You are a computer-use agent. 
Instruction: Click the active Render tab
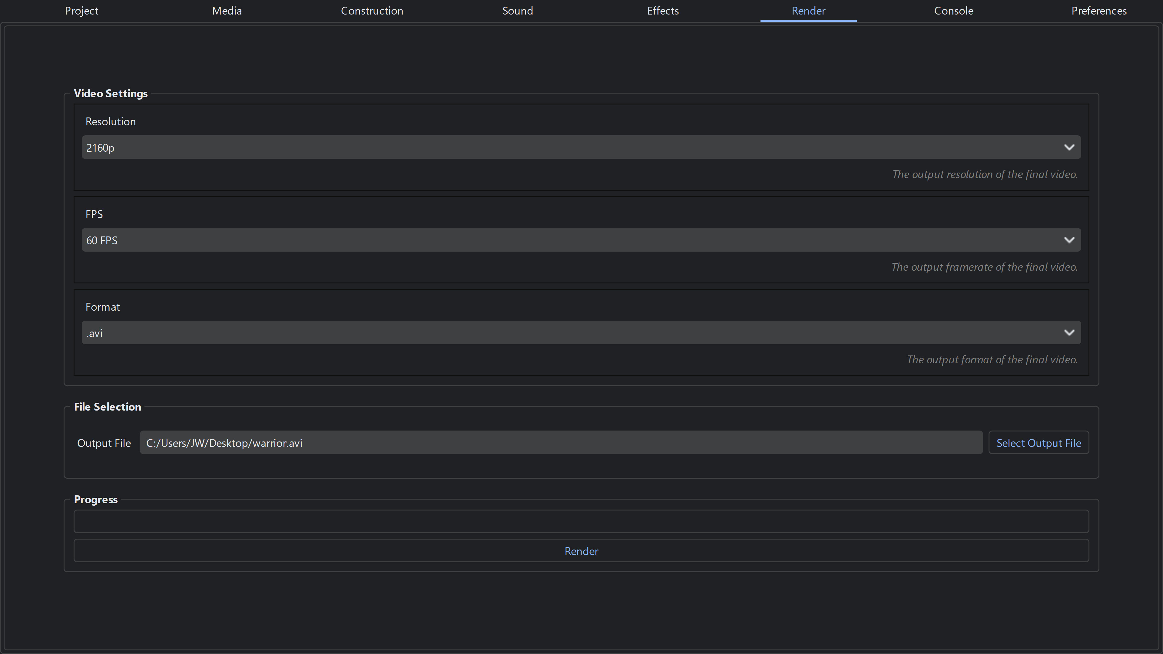(808, 11)
